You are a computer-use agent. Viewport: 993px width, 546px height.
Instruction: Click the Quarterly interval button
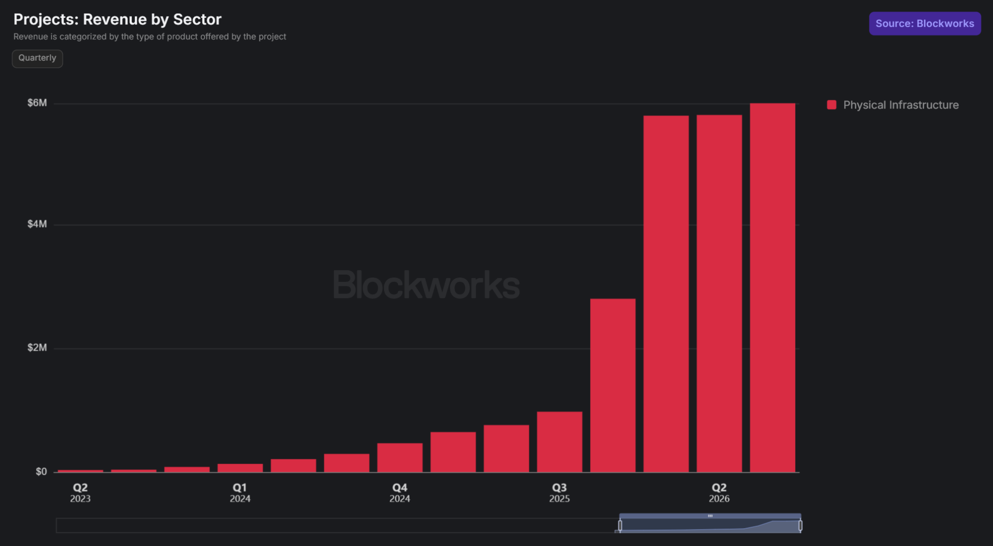pyautogui.click(x=37, y=59)
